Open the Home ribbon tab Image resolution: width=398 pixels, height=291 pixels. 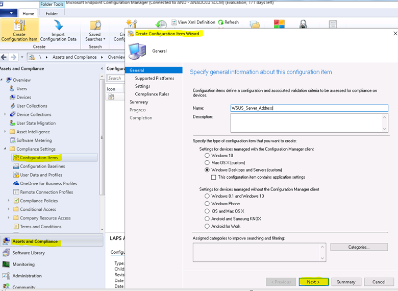(x=28, y=13)
